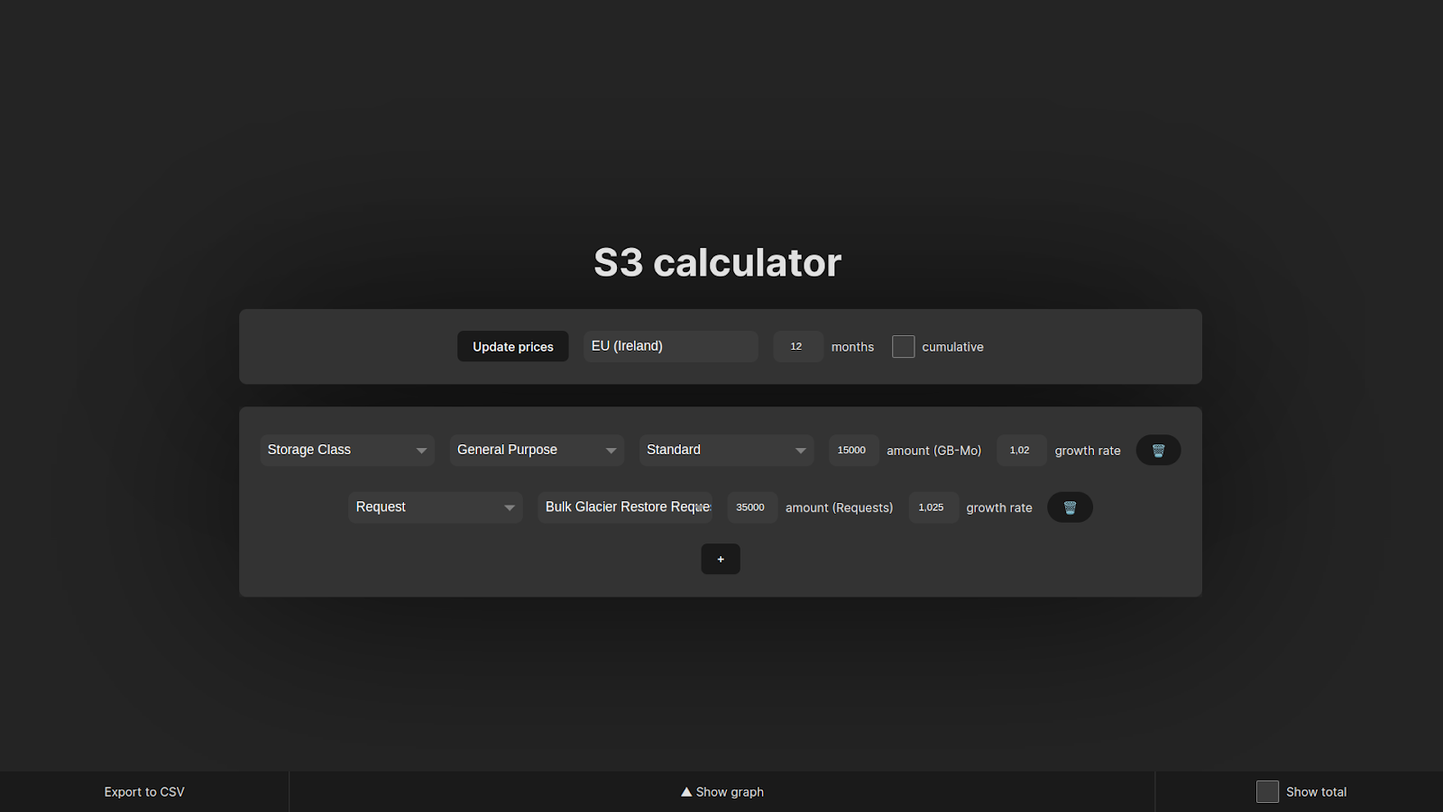
Task: Add a new row with plus button
Action: click(721, 559)
